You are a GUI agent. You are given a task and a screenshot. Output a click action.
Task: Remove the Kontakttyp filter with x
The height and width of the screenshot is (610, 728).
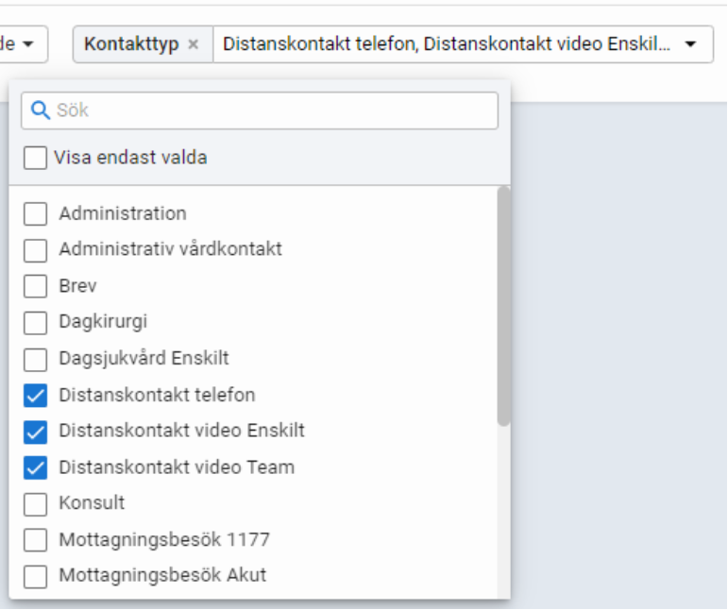tap(194, 44)
